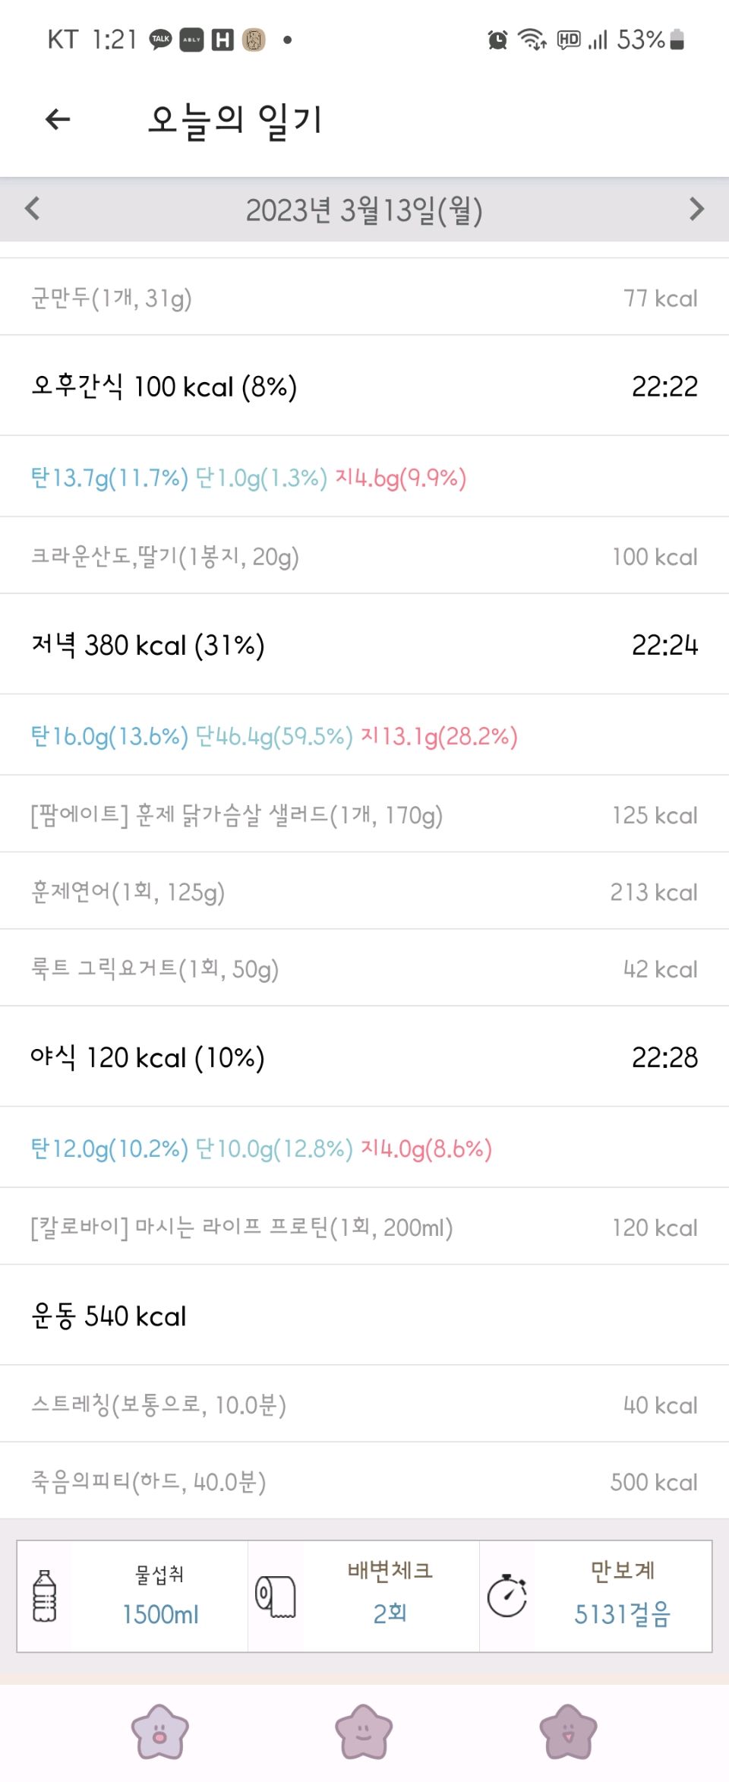Select the laughing star face emoji
Image resolution: width=729 pixels, height=1782 pixels.
568,1732
